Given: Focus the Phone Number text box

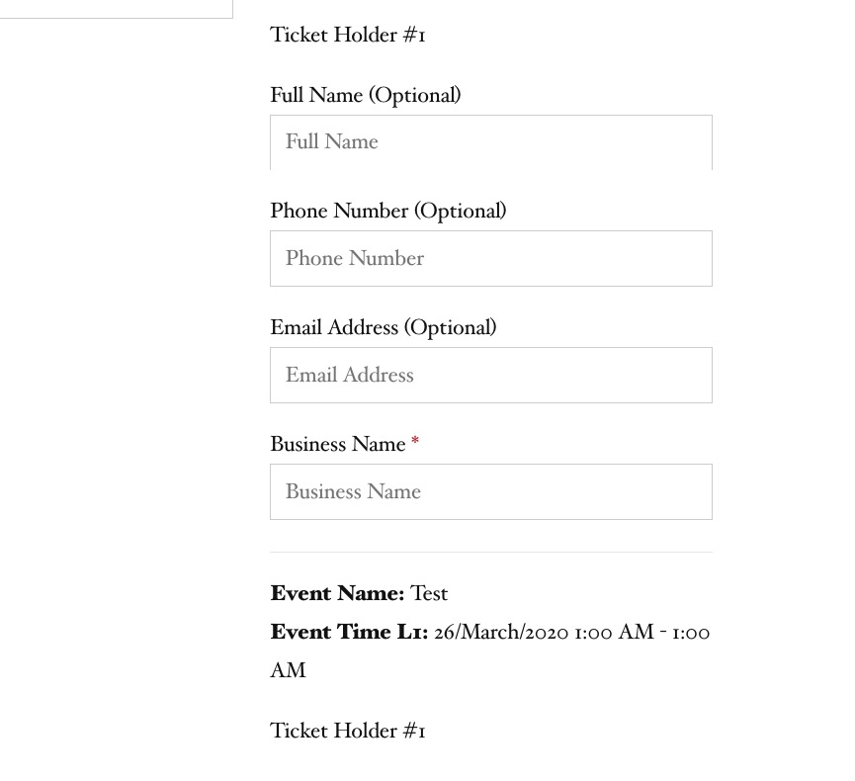Looking at the screenshot, I should [x=490, y=259].
